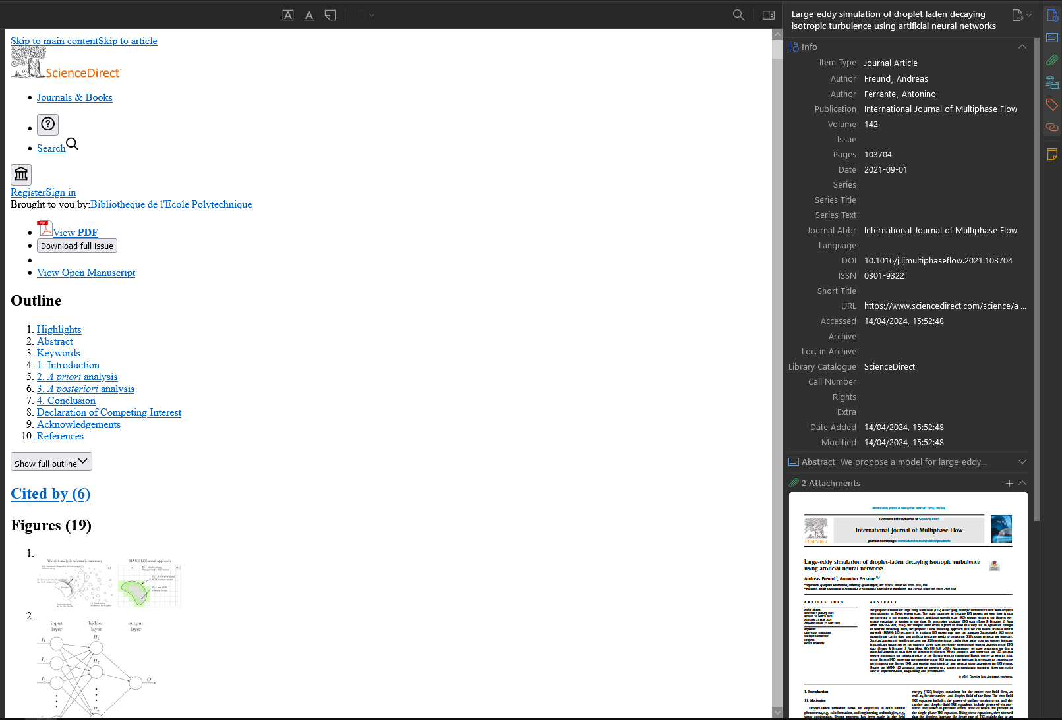
Task: Click the institution building icon button
Action: pyautogui.click(x=21, y=175)
